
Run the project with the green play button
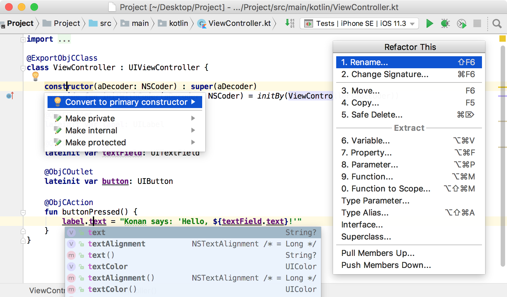click(429, 23)
